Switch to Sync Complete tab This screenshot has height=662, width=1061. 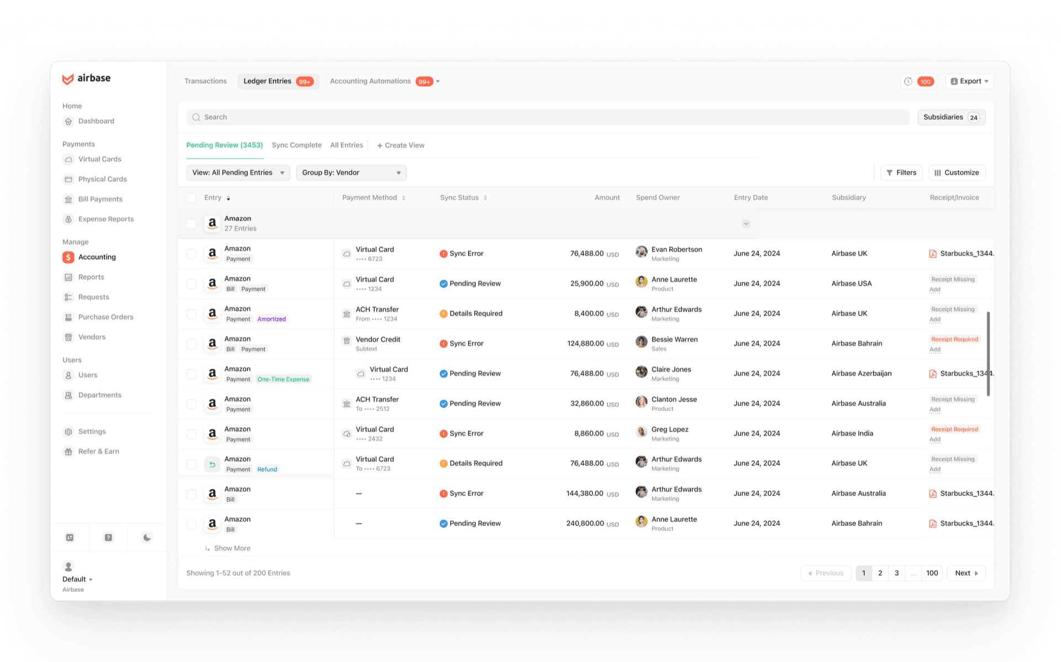pyautogui.click(x=297, y=145)
